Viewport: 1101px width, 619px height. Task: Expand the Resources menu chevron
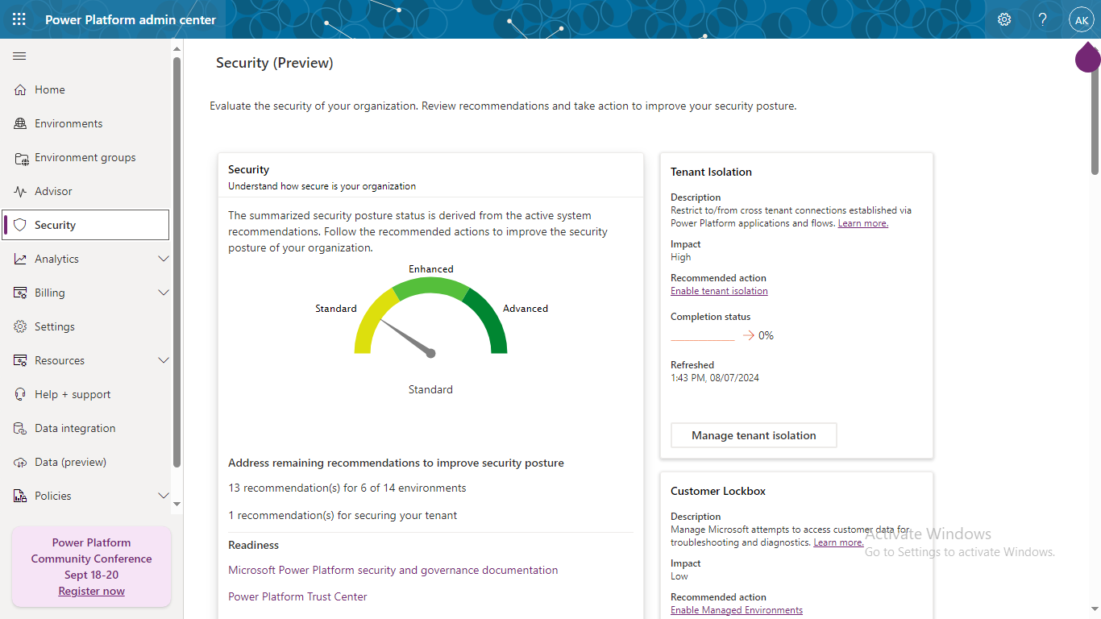(x=164, y=360)
